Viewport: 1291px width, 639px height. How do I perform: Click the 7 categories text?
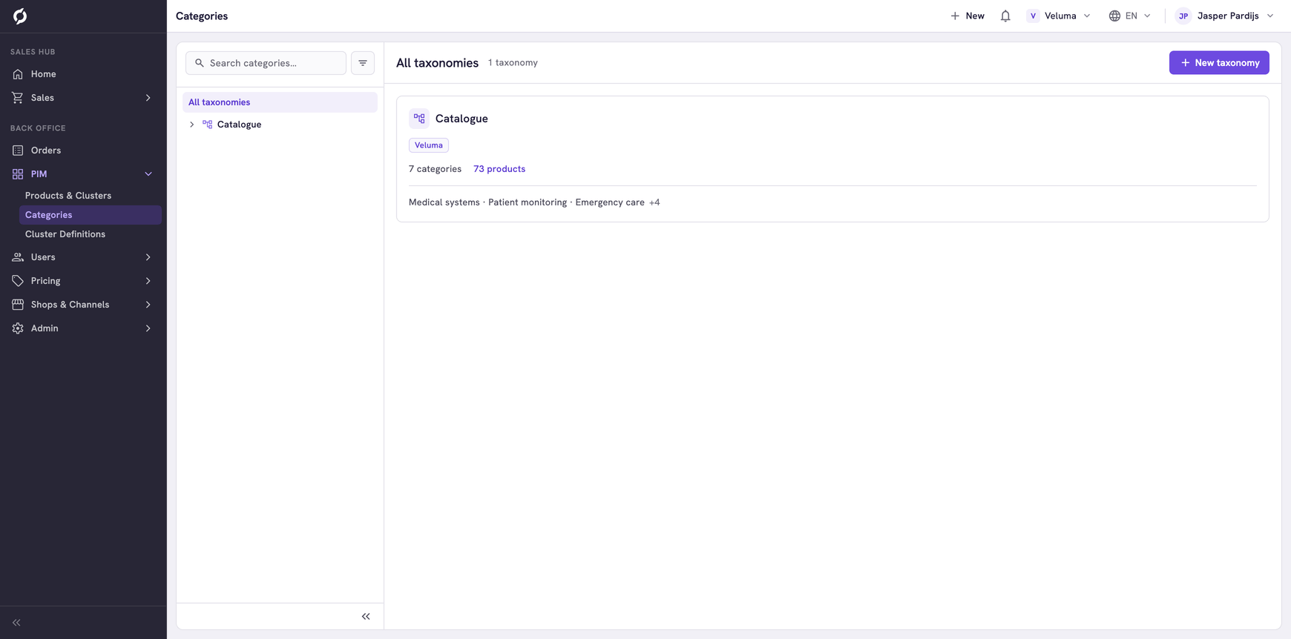(435, 169)
